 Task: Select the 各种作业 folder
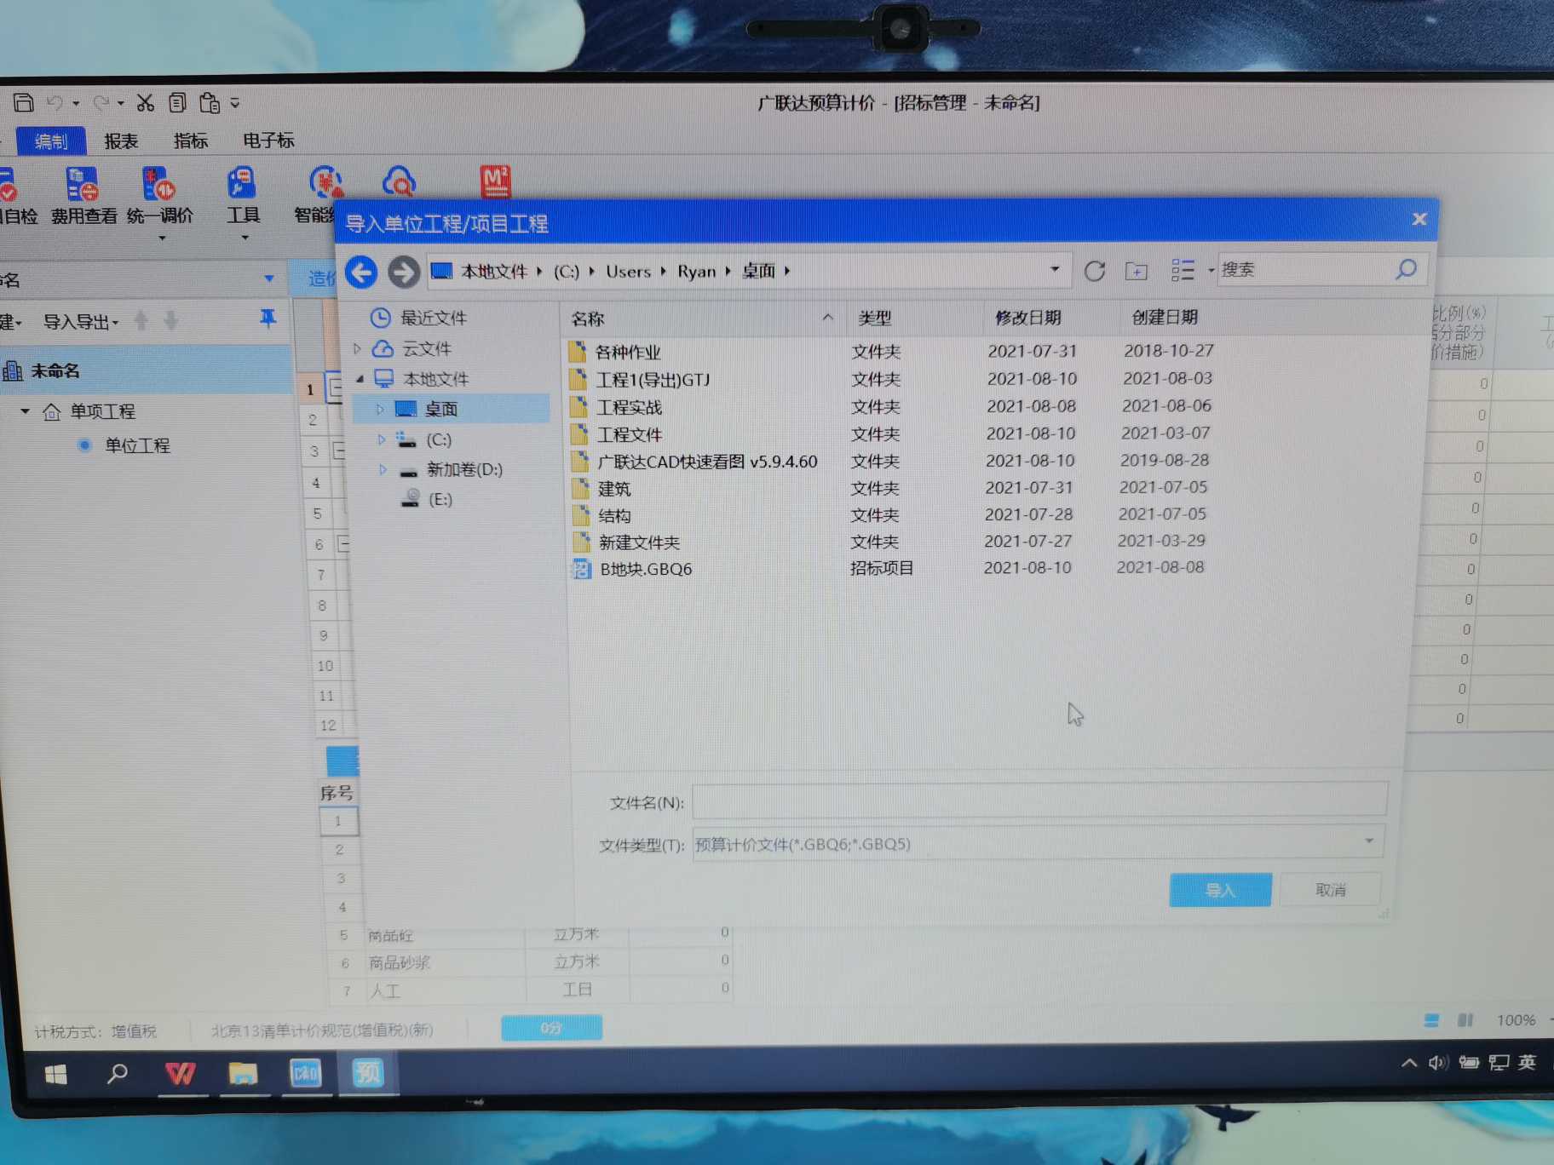point(628,352)
